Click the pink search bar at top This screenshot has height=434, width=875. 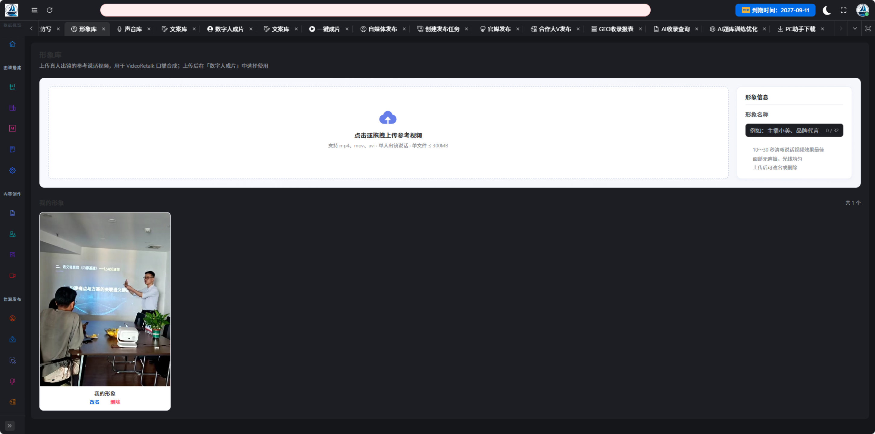[x=375, y=10]
